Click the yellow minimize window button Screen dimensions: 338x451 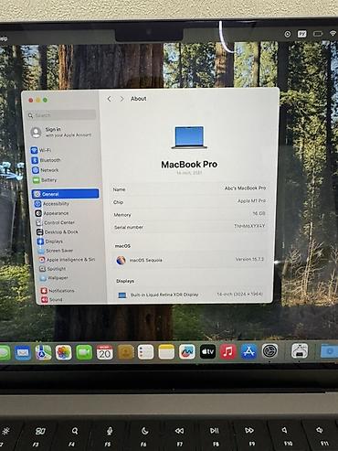[38, 100]
